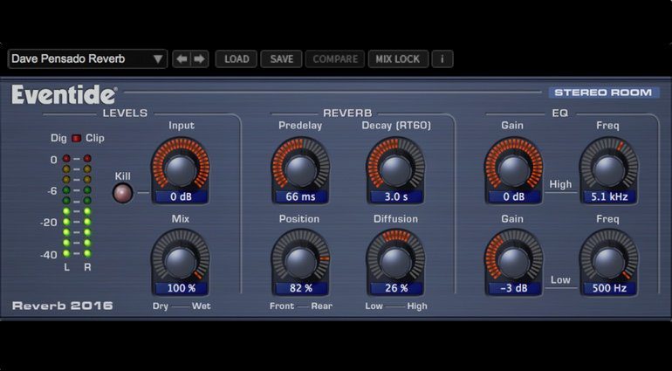
Task: Click the 'EQ' section heading
Action: click(559, 113)
